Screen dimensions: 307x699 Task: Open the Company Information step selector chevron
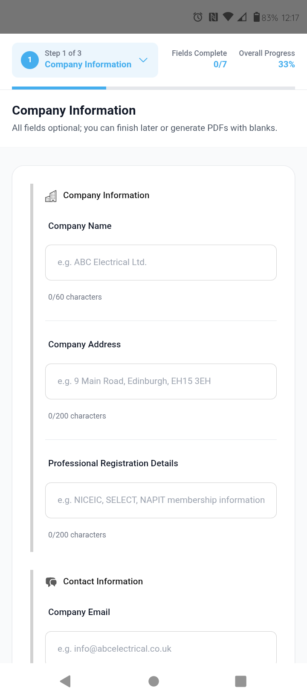click(x=143, y=60)
